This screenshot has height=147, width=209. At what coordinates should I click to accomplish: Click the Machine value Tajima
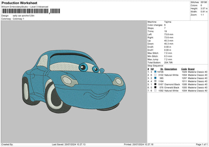click(168, 22)
